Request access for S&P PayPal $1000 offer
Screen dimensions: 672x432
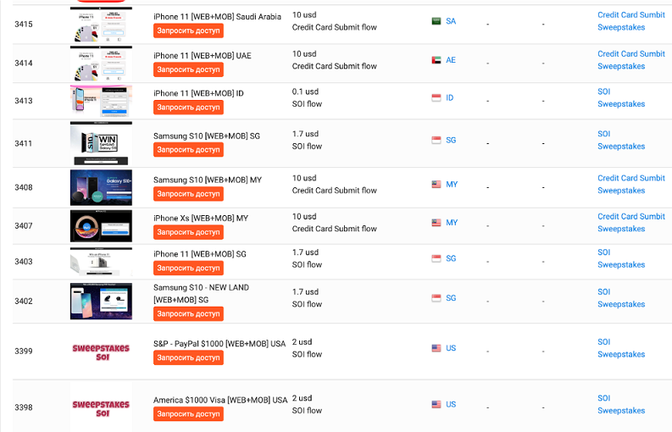[189, 357]
